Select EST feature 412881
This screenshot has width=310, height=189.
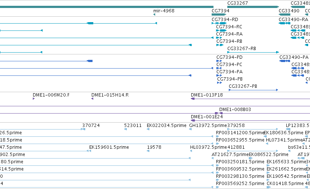pyautogui.click(x=236, y=147)
